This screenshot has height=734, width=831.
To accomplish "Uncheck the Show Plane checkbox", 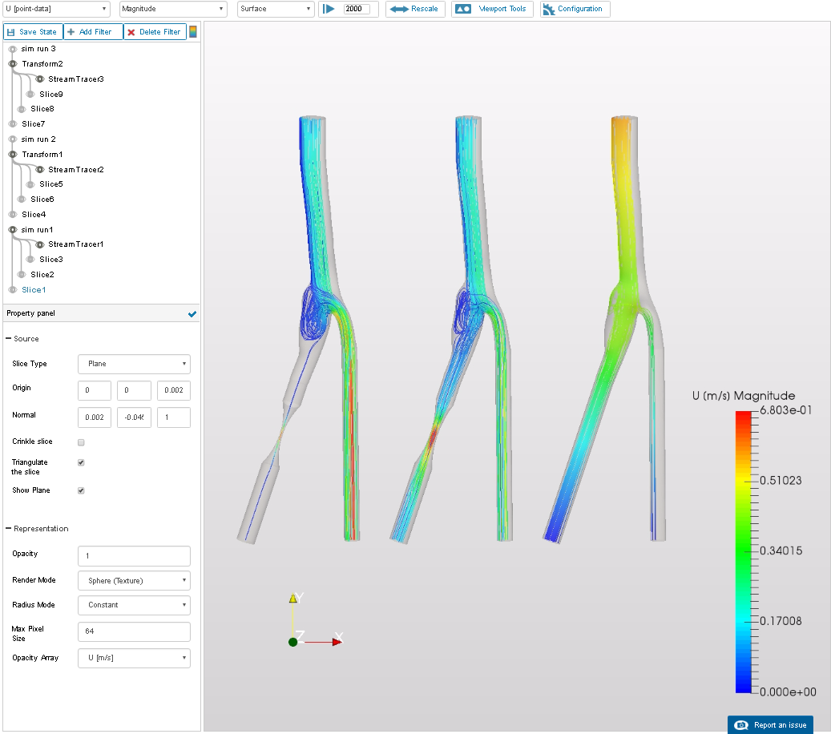I will point(81,490).
